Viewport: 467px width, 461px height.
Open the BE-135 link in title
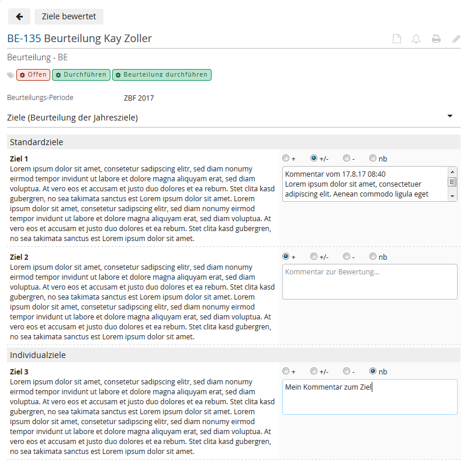click(x=24, y=39)
